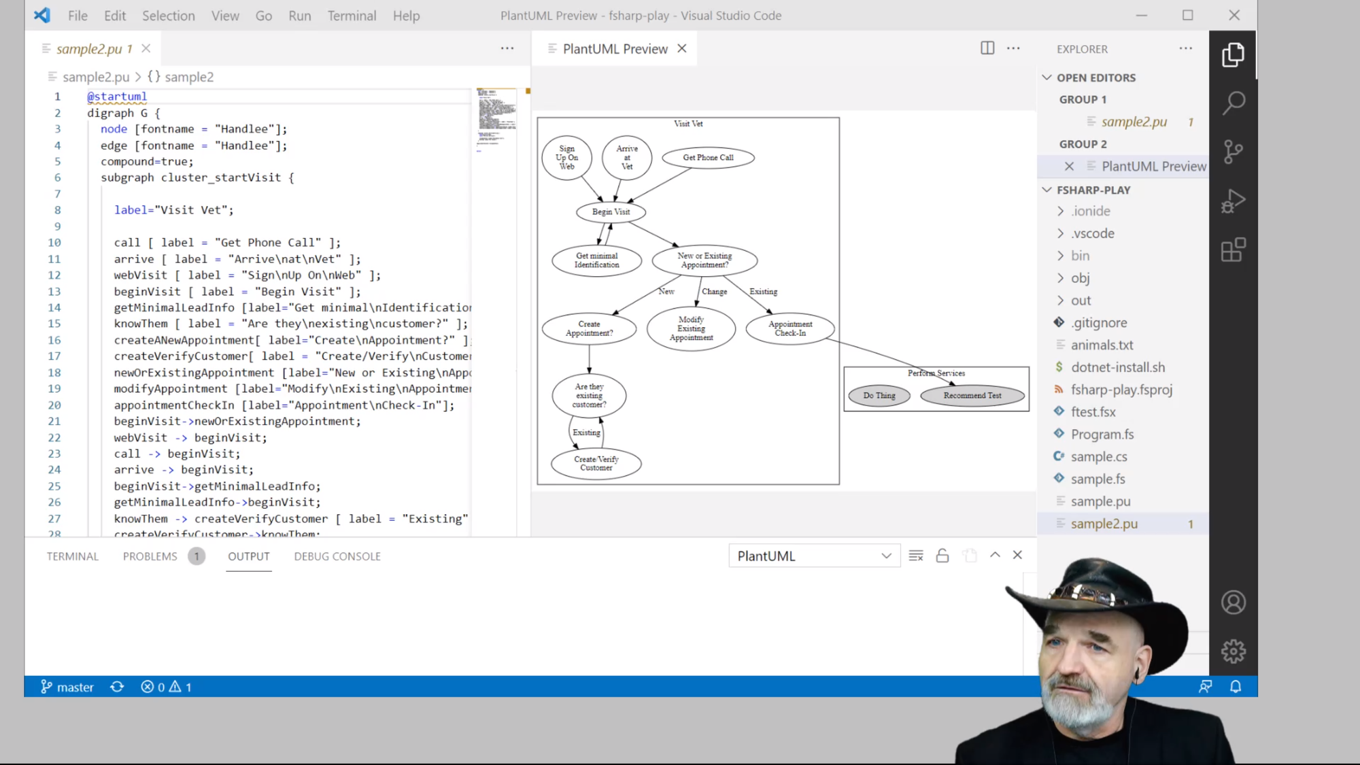Open the errors and warnings status item

[x=166, y=687]
